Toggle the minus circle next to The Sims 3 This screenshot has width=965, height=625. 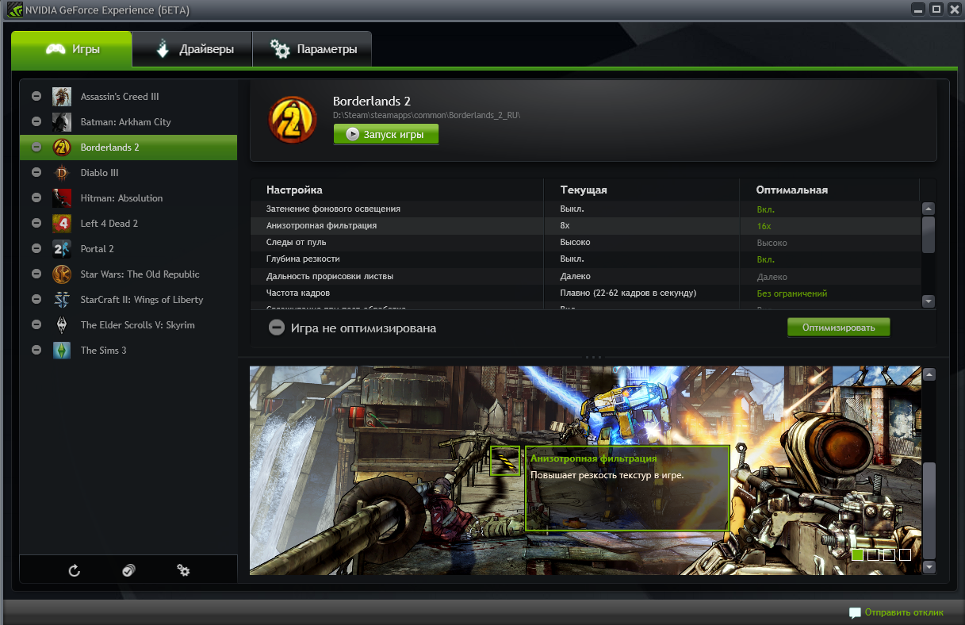[x=36, y=350]
